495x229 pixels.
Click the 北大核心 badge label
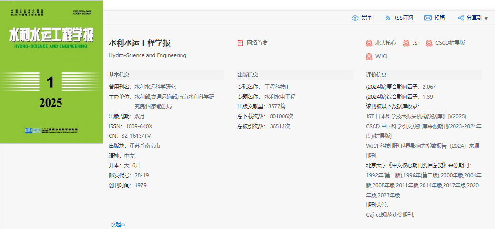click(385, 43)
